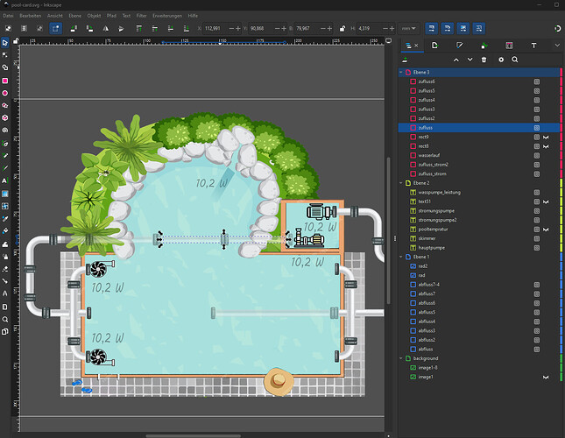Image resolution: width=565 pixels, height=438 pixels.
Task: Select the Text tool in the toolbox
Action: [x=5, y=180]
